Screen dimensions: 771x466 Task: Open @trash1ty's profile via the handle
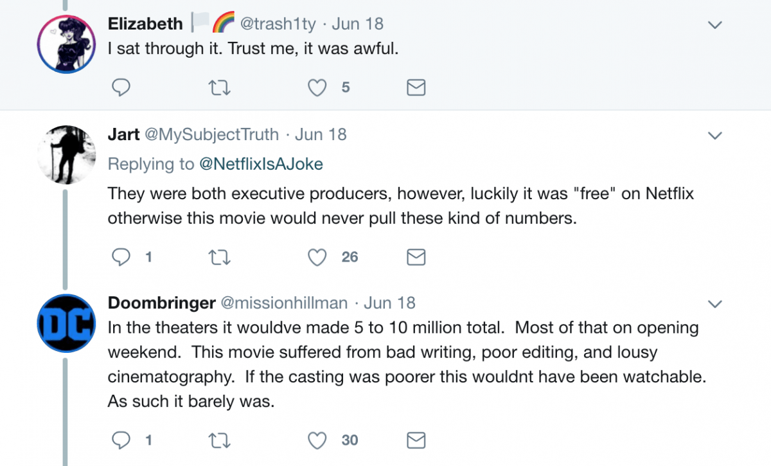click(277, 23)
